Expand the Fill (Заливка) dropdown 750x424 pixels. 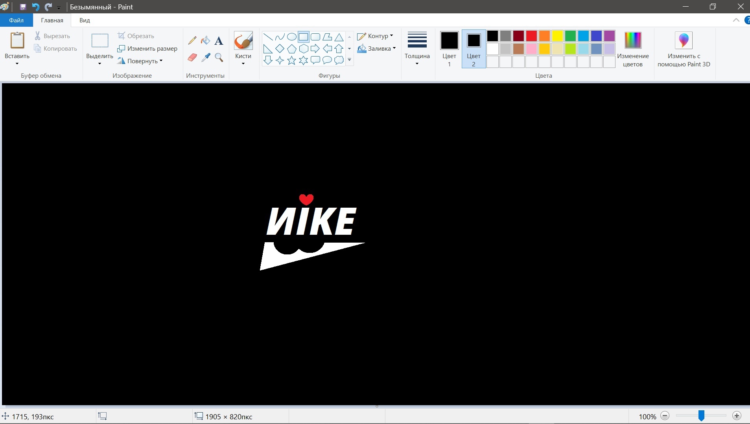(394, 48)
